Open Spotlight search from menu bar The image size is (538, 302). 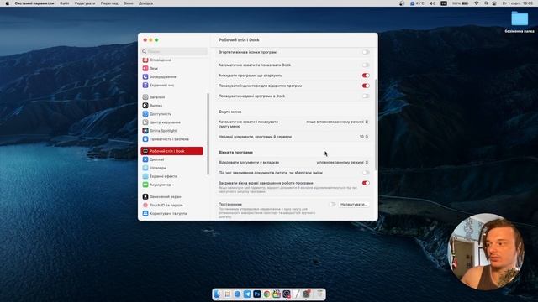click(486, 3)
